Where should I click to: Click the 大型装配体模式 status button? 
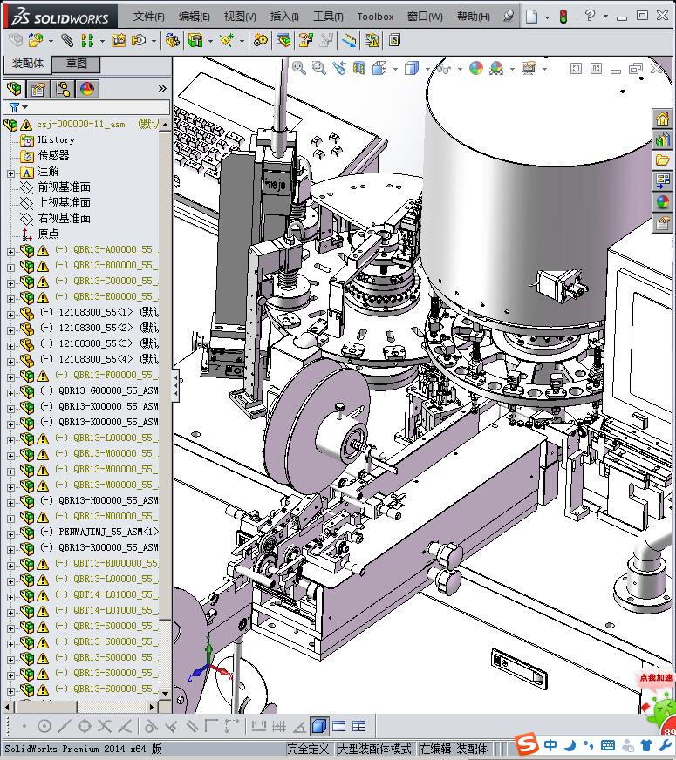click(x=374, y=749)
